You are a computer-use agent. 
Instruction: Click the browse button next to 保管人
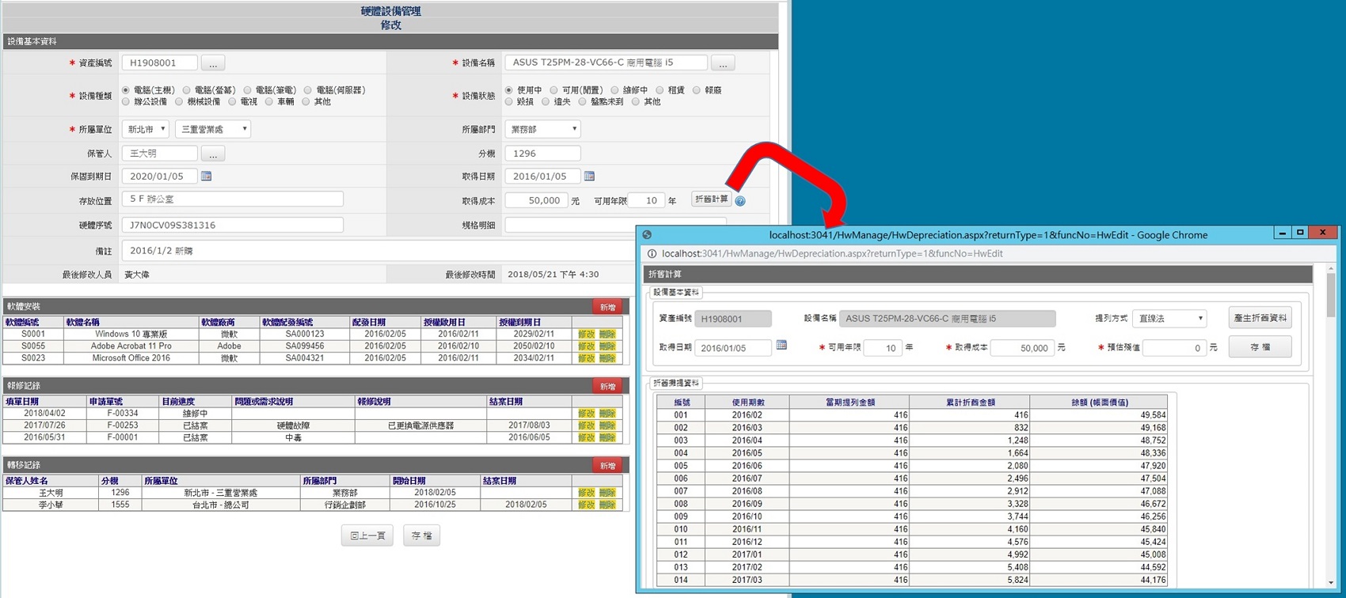click(x=213, y=153)
